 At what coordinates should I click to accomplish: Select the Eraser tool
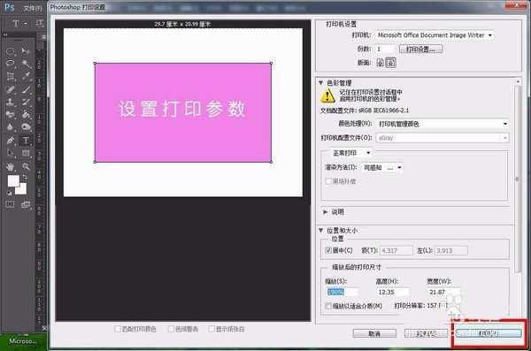pos(11,114)
